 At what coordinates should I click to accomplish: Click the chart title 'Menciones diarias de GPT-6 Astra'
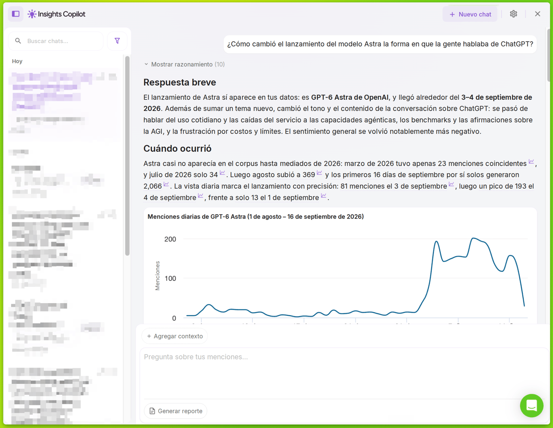[255, 217]
